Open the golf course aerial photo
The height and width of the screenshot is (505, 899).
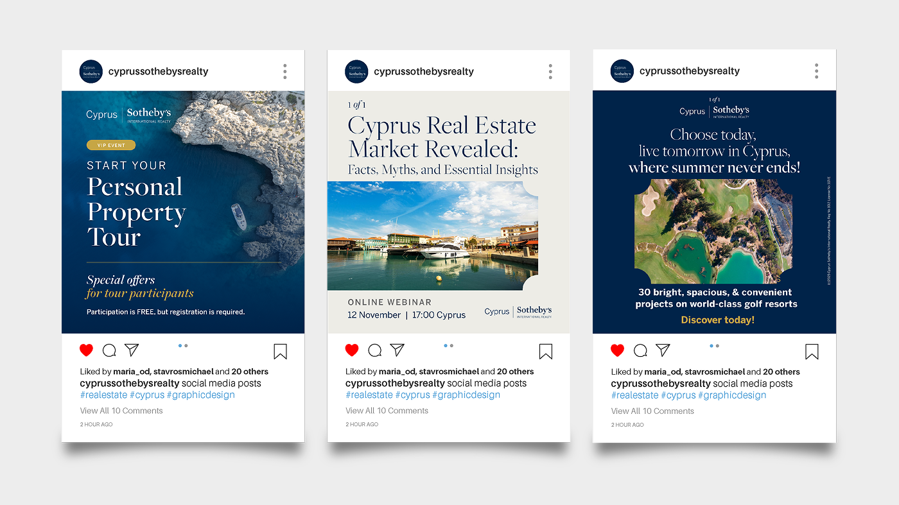(x=713, y=231)
